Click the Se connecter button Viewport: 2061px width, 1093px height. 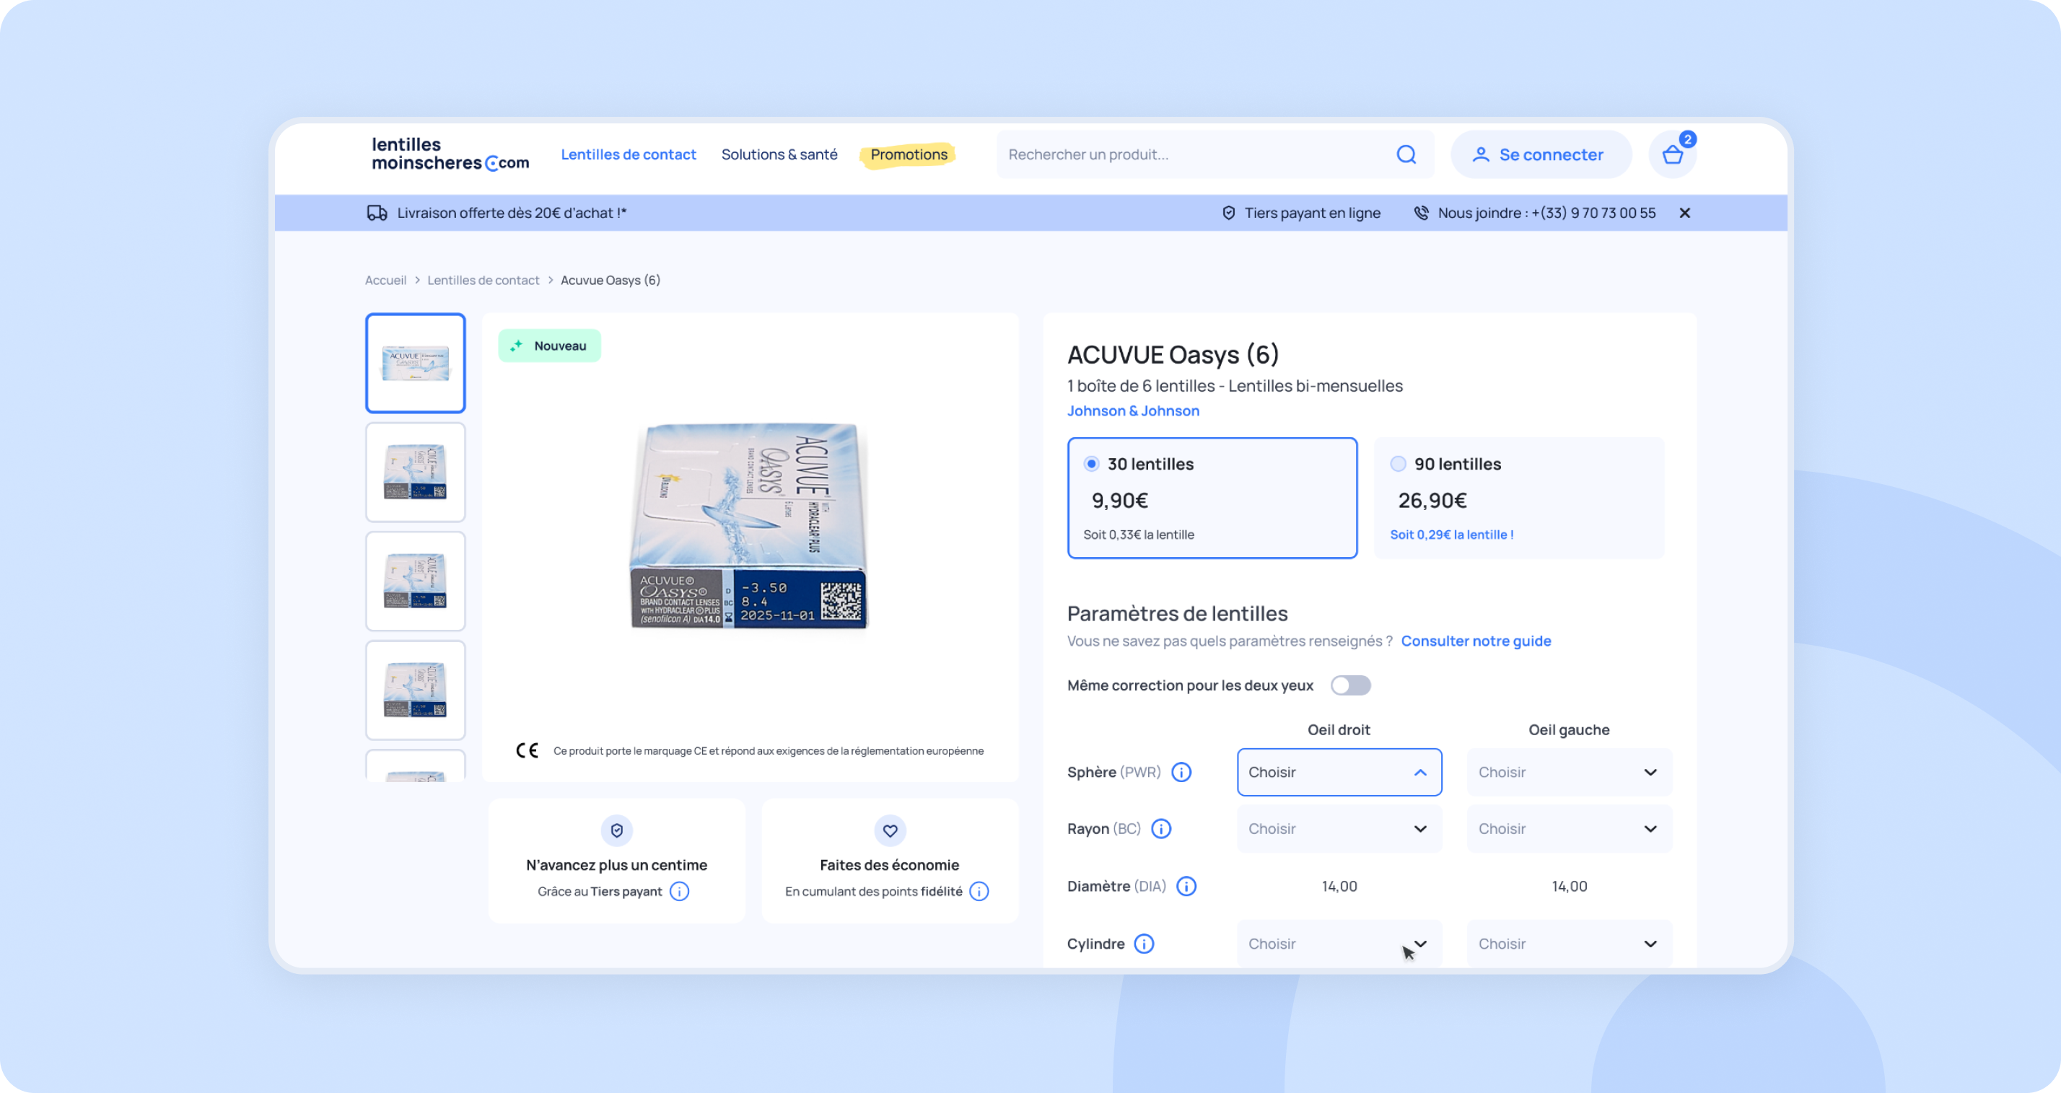point(1541,154)
